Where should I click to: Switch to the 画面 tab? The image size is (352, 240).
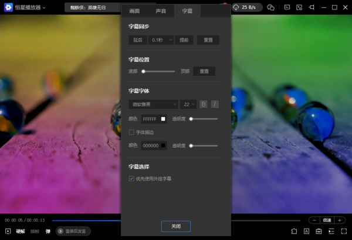pyautogui.click(x=134, y=11)
